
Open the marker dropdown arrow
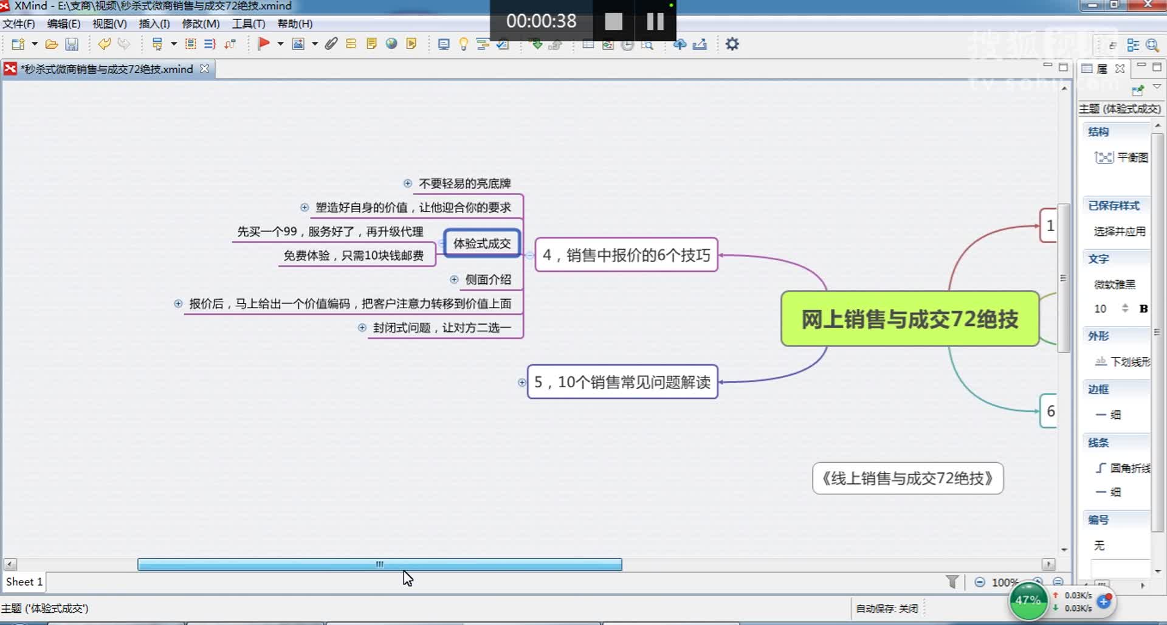point(280,44)
